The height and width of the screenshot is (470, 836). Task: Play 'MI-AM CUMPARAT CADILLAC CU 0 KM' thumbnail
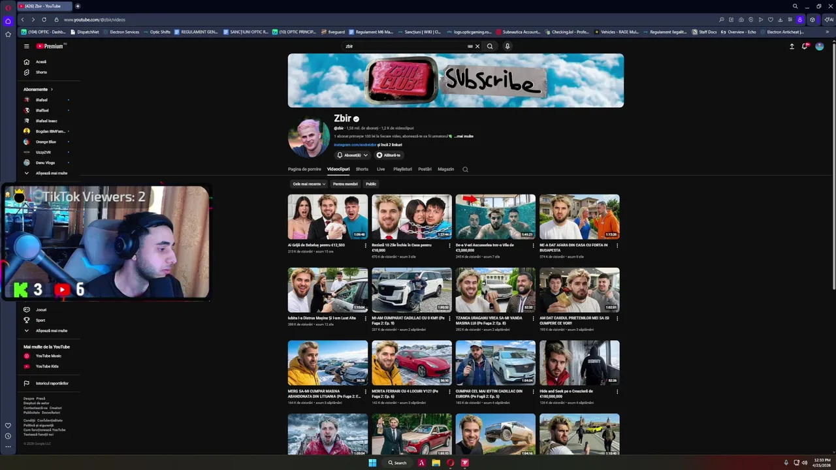coord(411,290)
